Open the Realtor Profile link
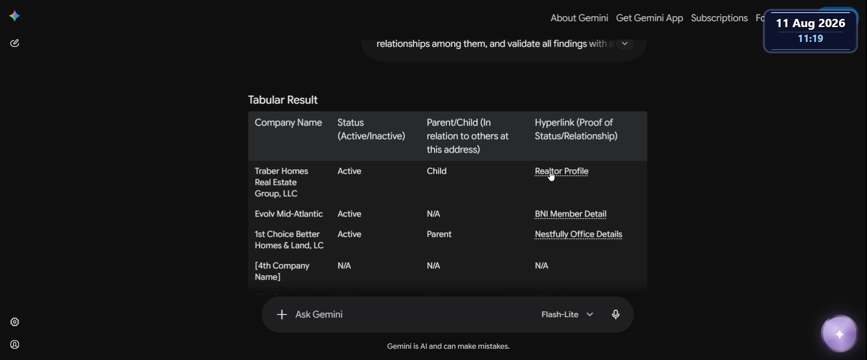The width and height of the screenshot is (867, 360). point(562,171)
